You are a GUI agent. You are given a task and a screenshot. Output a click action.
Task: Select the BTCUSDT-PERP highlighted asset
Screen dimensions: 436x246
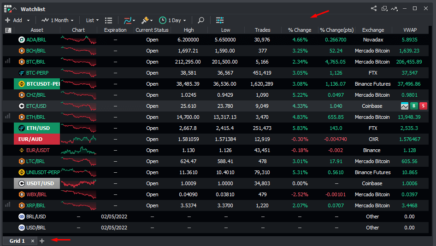click(37, 84)
